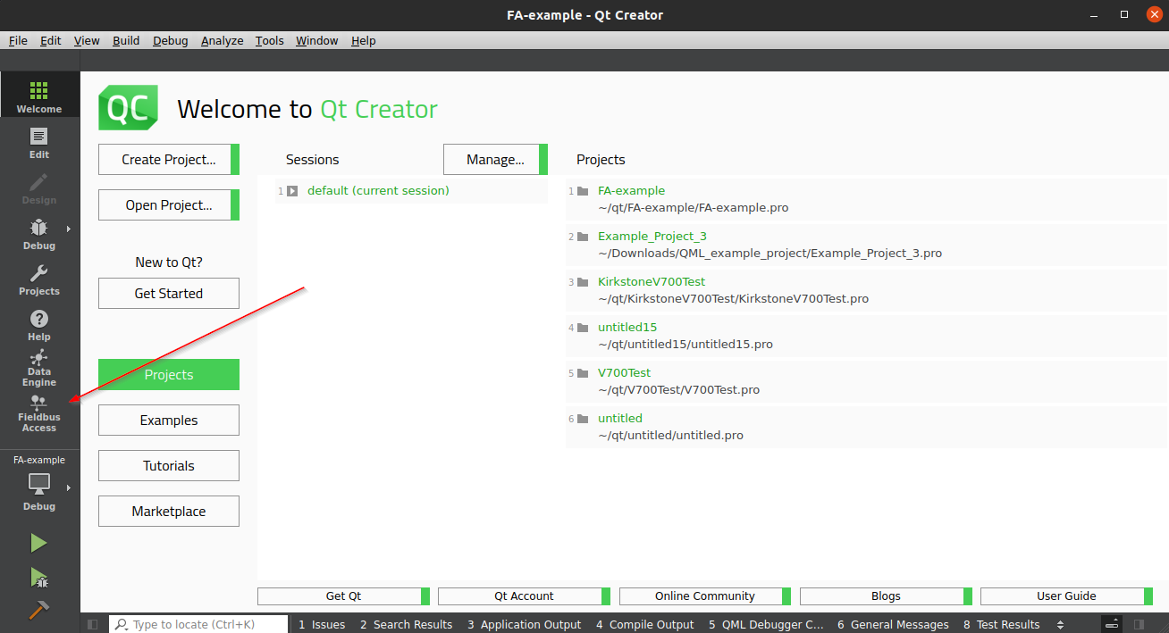Start debugging using the Run-with-bug icon

point(39,578)
